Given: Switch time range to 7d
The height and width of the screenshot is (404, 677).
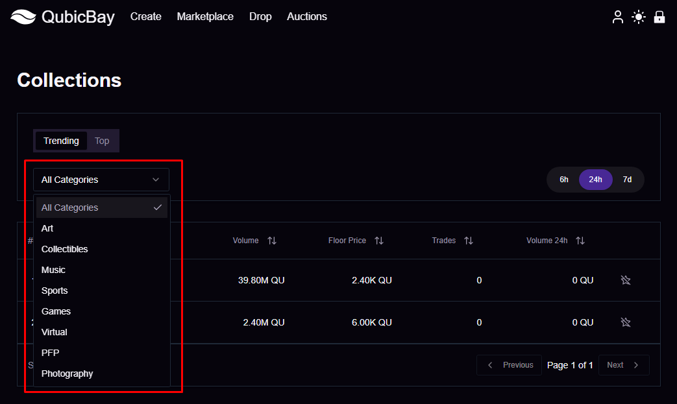Looking at the screenshot, I should (x=627, y=180).
